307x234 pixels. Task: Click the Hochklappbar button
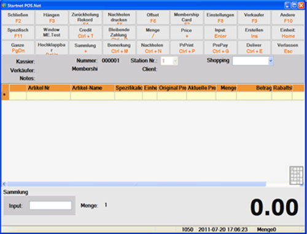(x=52, y=48)
